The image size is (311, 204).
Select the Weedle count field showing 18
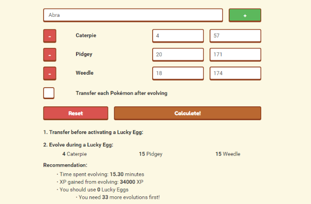pos(178,73)
